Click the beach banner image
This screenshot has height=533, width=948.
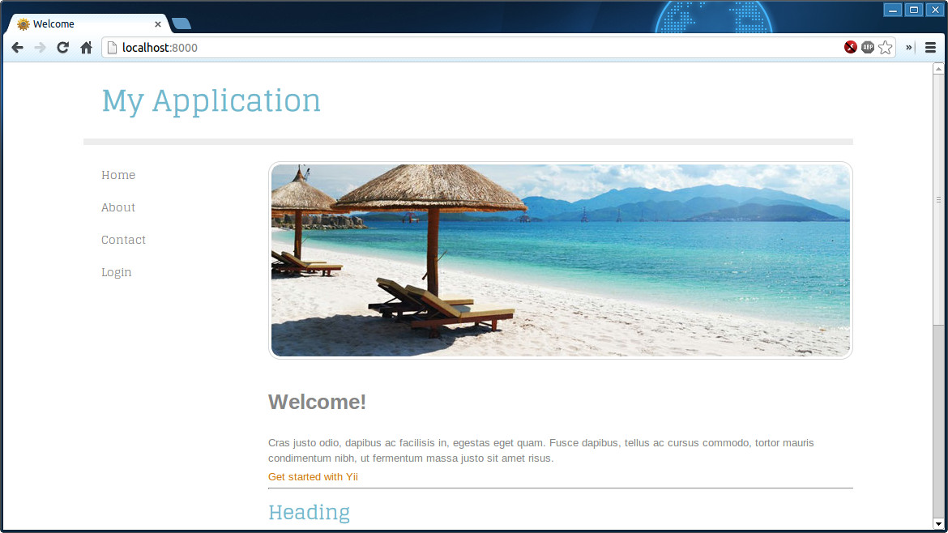tap(560, 260)
